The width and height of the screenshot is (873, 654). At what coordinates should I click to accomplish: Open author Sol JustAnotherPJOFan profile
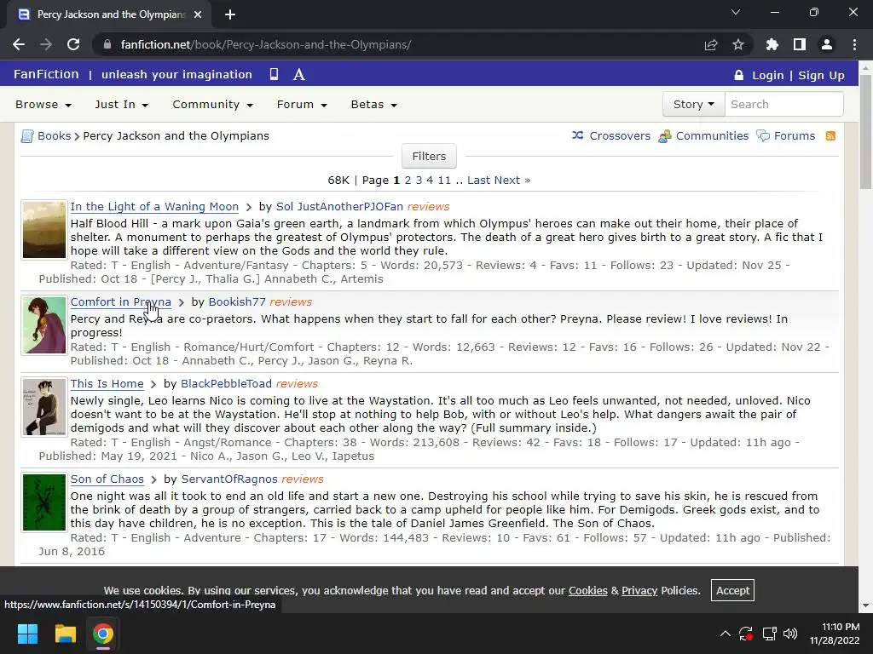[x=339, y=206]
